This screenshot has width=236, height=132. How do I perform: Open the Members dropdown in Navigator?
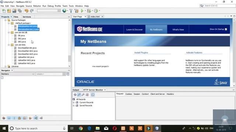point(18,74)
